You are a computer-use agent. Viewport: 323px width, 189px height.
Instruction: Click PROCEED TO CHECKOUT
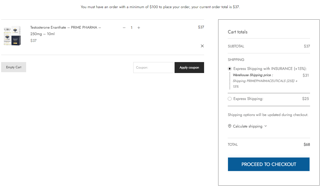[x=269, y=164]
